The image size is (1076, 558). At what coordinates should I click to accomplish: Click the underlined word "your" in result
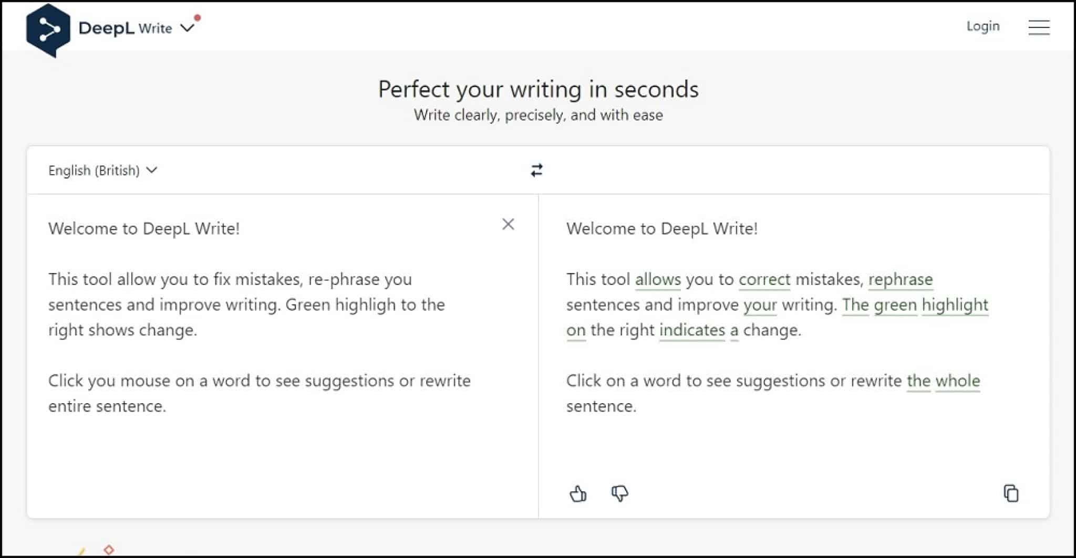click(x=760, y=305)
